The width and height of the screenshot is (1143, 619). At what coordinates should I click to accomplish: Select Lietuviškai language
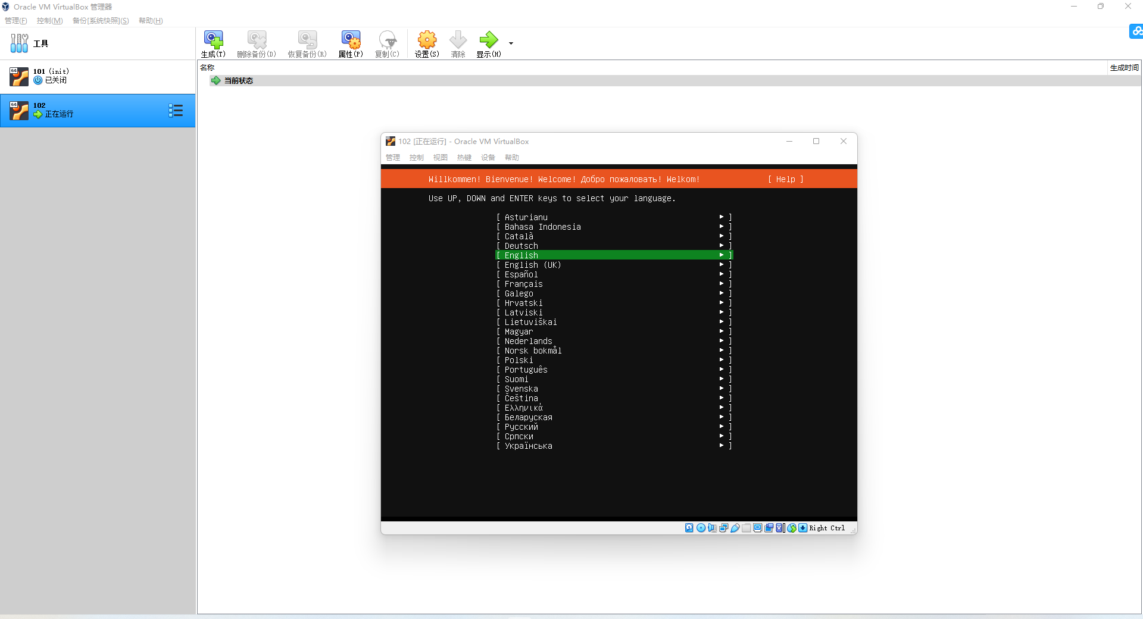614,322
